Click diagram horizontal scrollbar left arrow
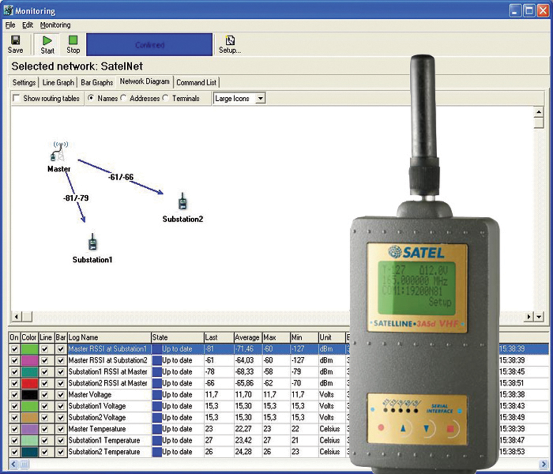This screenshot has width=553, height=474. coord(16,316)
